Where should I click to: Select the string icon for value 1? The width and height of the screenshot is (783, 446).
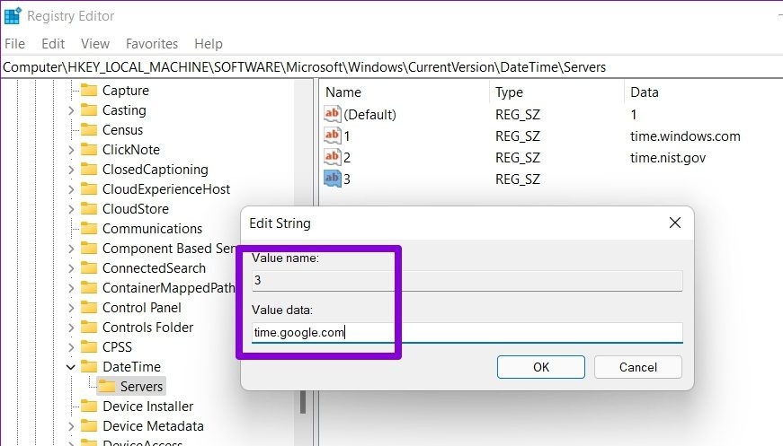click(332, 136)
